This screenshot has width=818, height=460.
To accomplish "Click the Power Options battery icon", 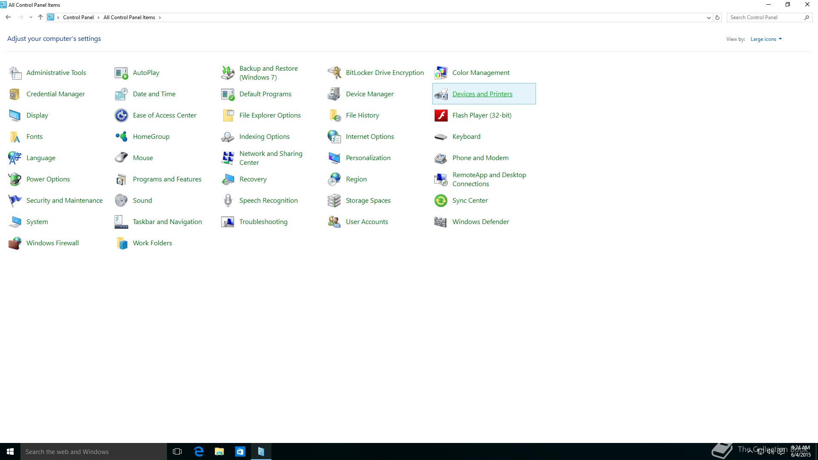I will 15,179.
